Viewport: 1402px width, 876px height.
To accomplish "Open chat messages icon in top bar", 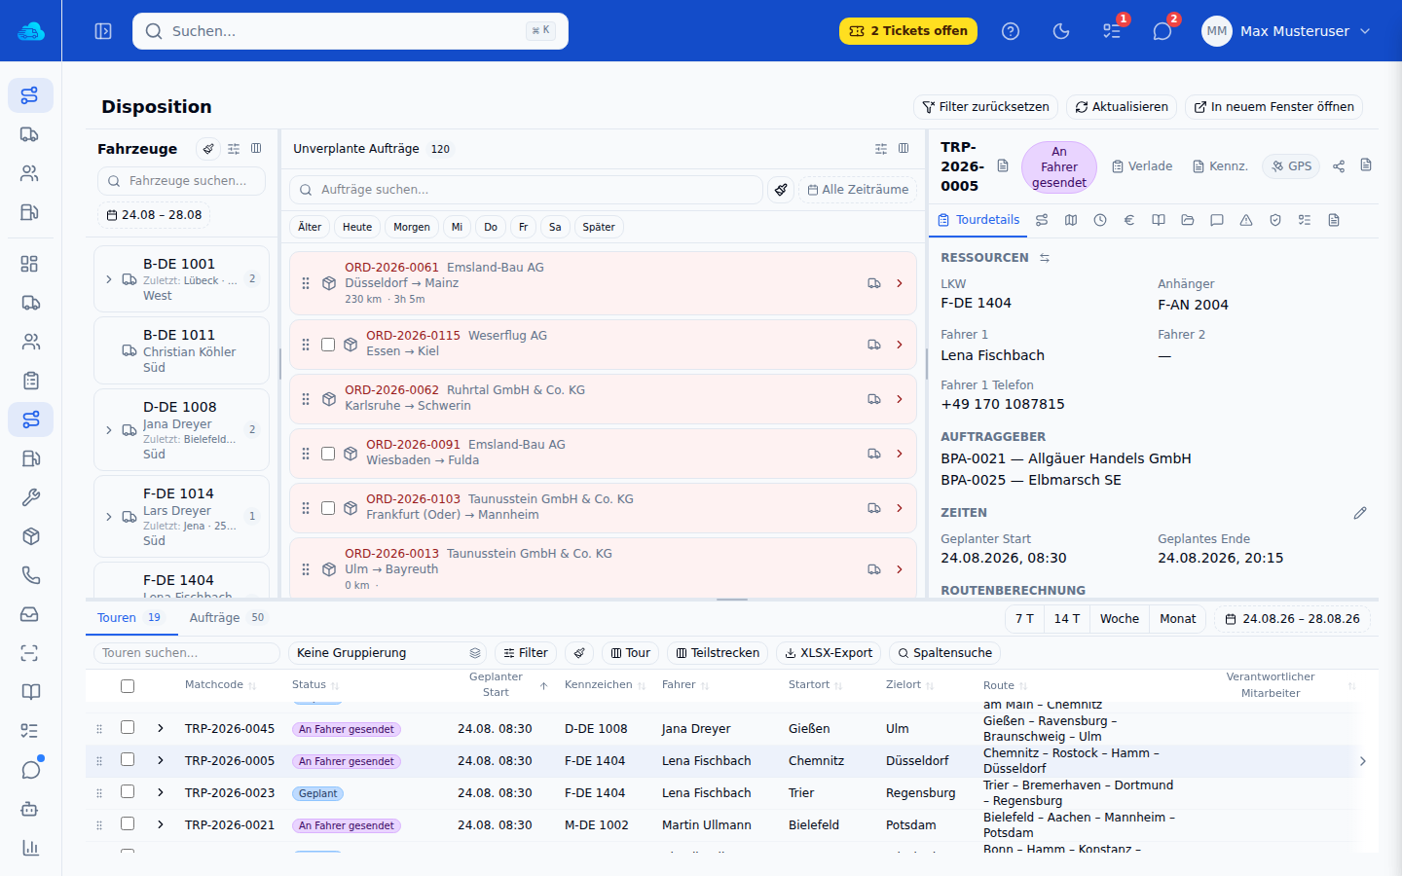I will [1162, 31].
